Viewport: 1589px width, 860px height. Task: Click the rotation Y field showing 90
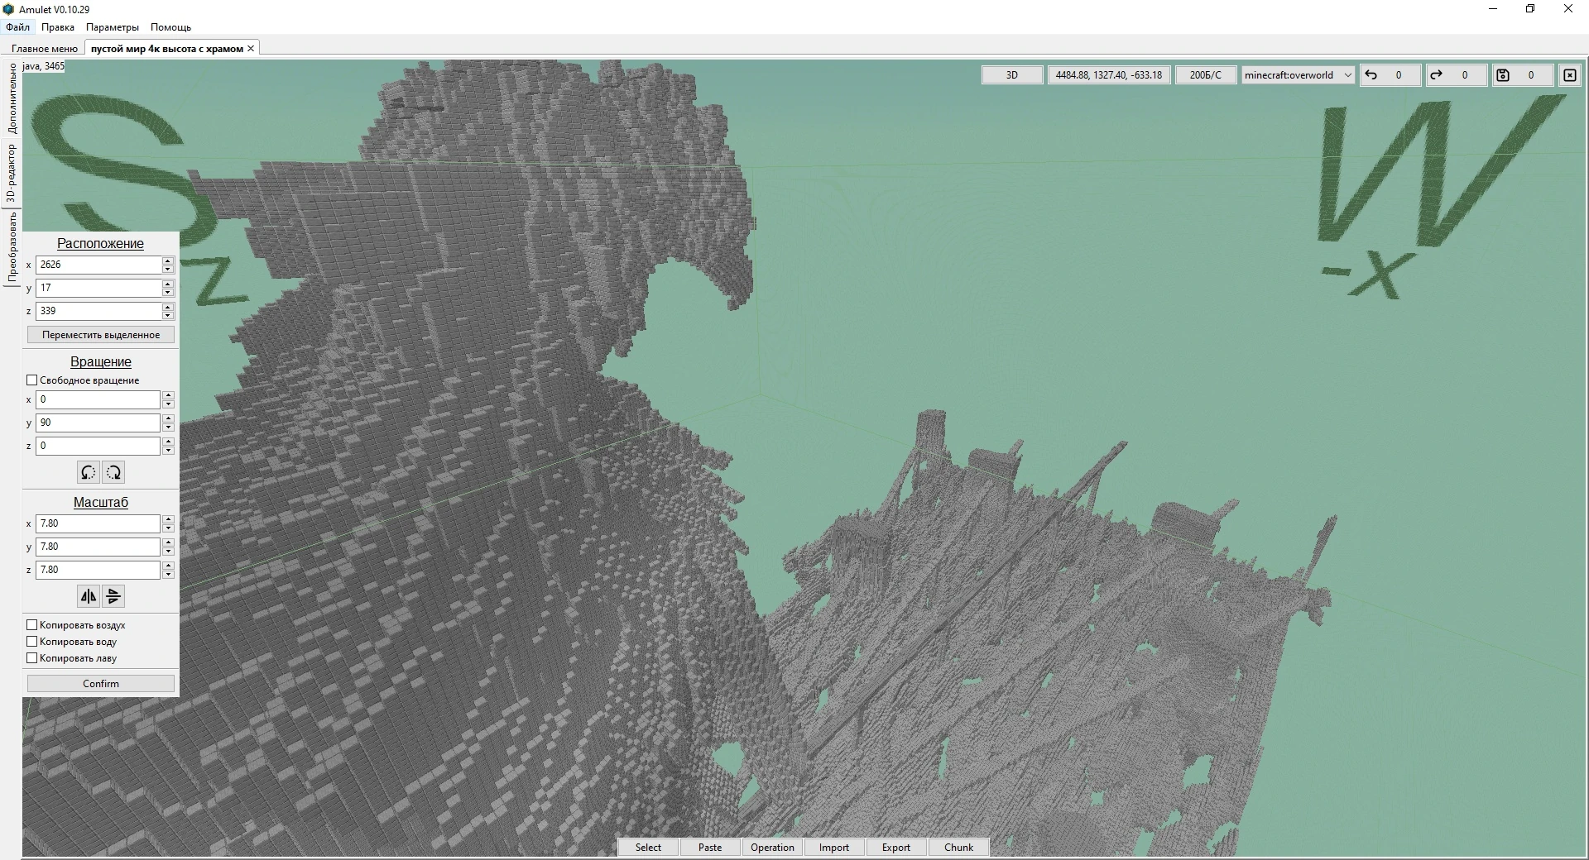[98, 423]
